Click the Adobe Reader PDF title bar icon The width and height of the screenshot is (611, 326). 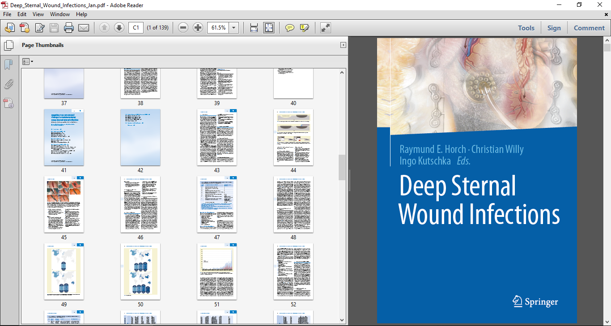click(x=5, y=4)
